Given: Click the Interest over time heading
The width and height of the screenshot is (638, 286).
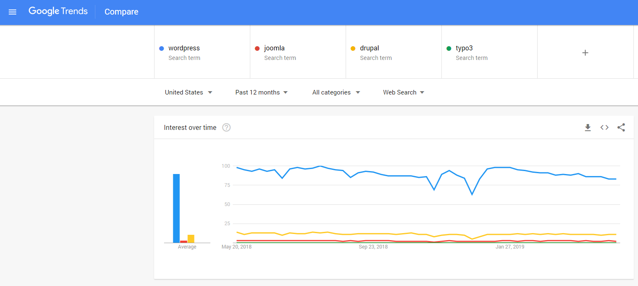Looking at the screenshot, I should coord(190,127).
